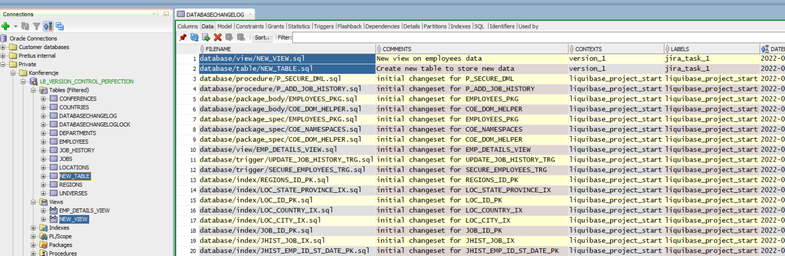
Task: Click the version_1 context in row 1
Action: click(x=616, y=59)
